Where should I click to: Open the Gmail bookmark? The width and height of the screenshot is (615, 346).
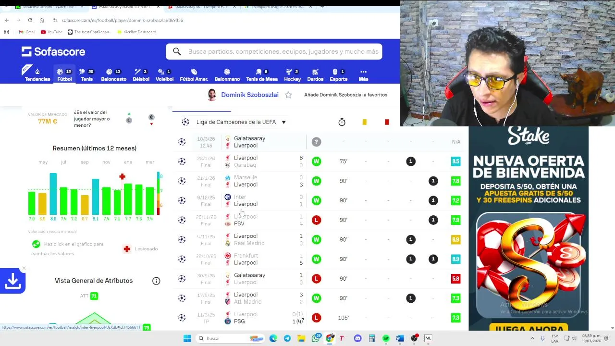[x=27, y=32]
